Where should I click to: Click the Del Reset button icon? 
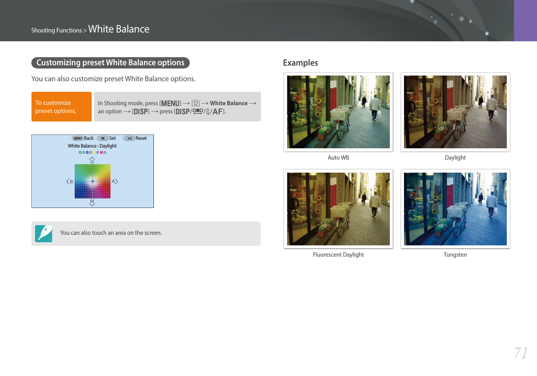coord(129,138)
